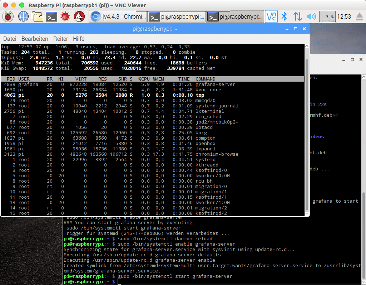The image size is (366, 285).
Task: Switch to the Chromium taskbar window
Action: 118,16
